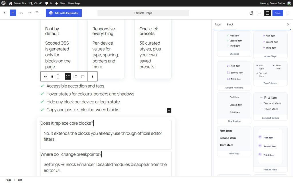Apply the Checklist list preset
Viewport: 293px width, 183px height.
click(234, 44)
